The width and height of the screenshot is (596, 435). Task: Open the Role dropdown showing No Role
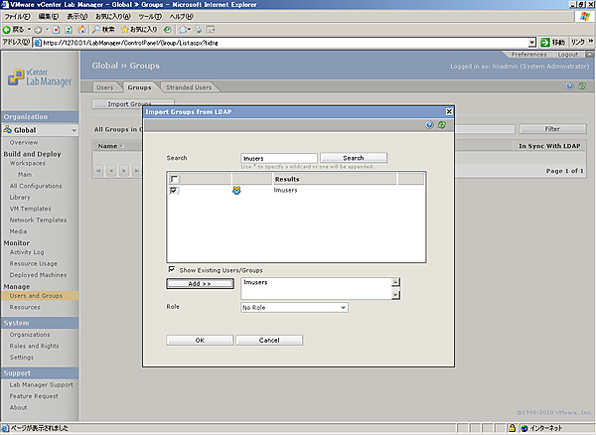(294, 308)
